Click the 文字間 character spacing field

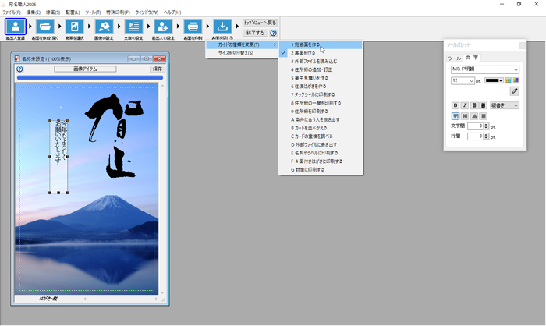477,126
